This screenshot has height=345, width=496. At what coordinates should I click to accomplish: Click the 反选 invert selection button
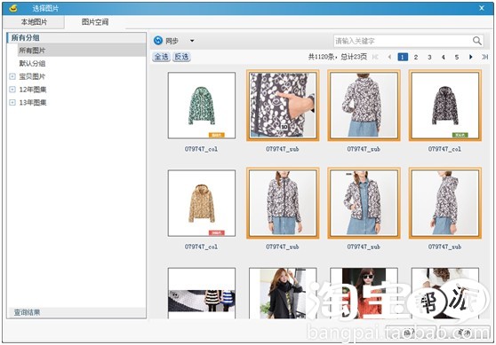click(x=181, y=57)
